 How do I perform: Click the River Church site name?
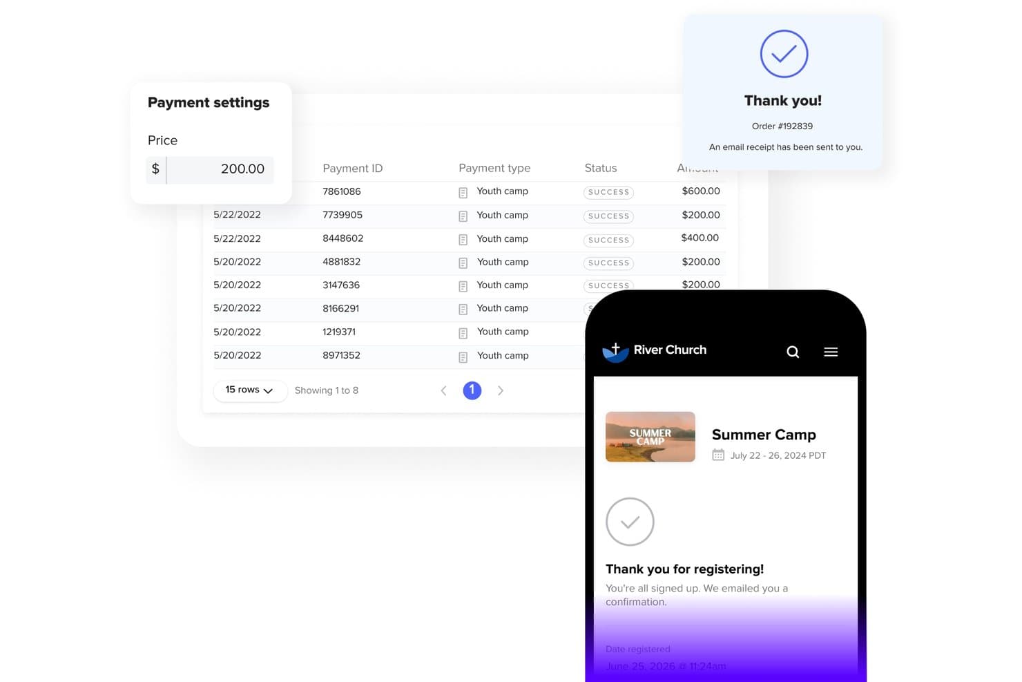click(670, 350)
